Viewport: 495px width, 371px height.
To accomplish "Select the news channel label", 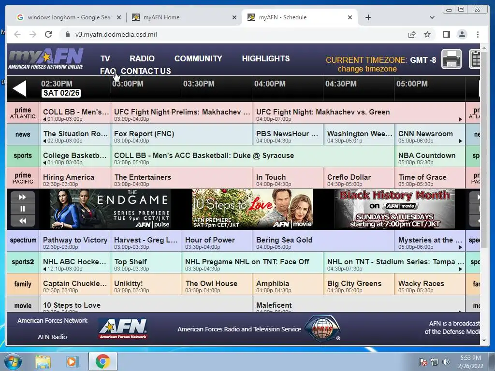I will click(23, 134).
